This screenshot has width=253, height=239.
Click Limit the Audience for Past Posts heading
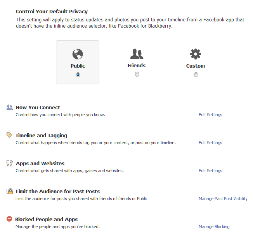[x=58, y=191]
